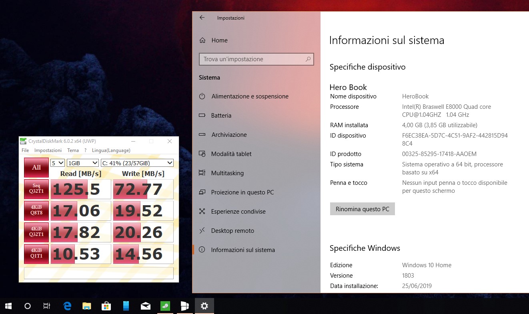
Task: Click the device name value HeroBook
Action: pyautogui.click(x=415, y=96)
